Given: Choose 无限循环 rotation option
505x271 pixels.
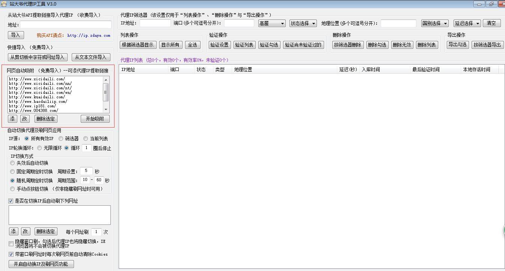Looking at the screenshot, I should pyautogui.click(x=39, y=148).
